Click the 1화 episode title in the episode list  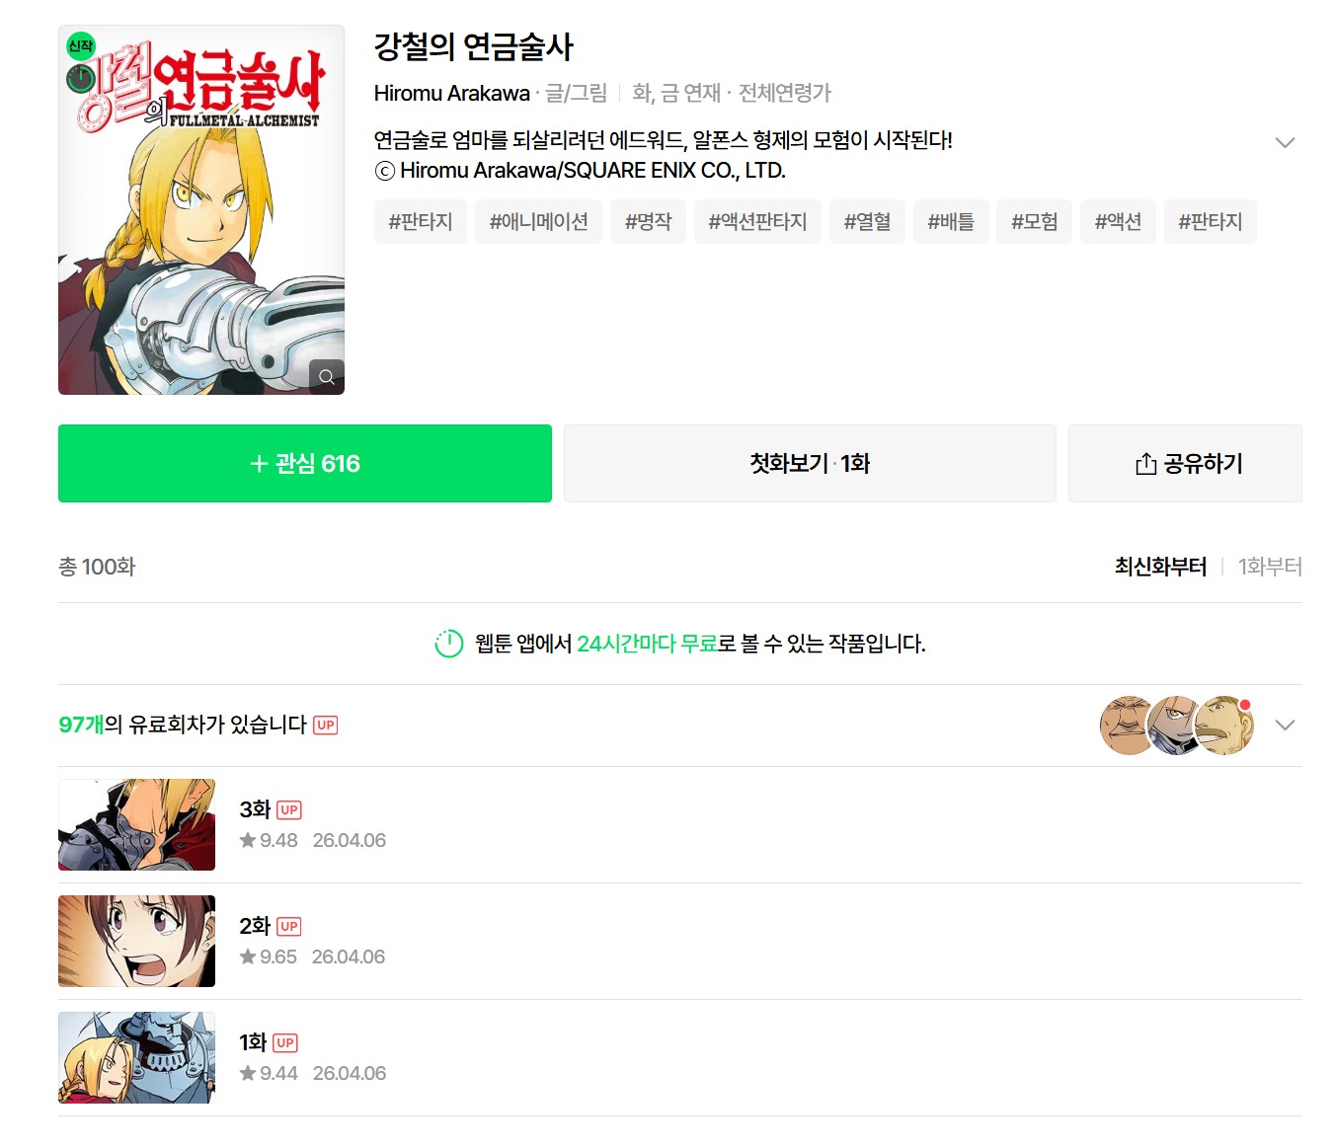click(253, 1043)
